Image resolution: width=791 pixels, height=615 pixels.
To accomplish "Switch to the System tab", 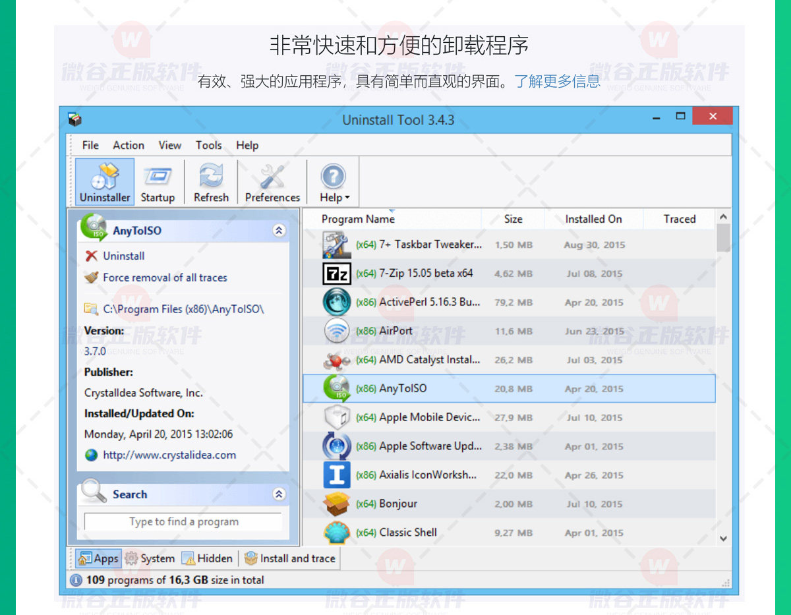I will tap(150, 558).
